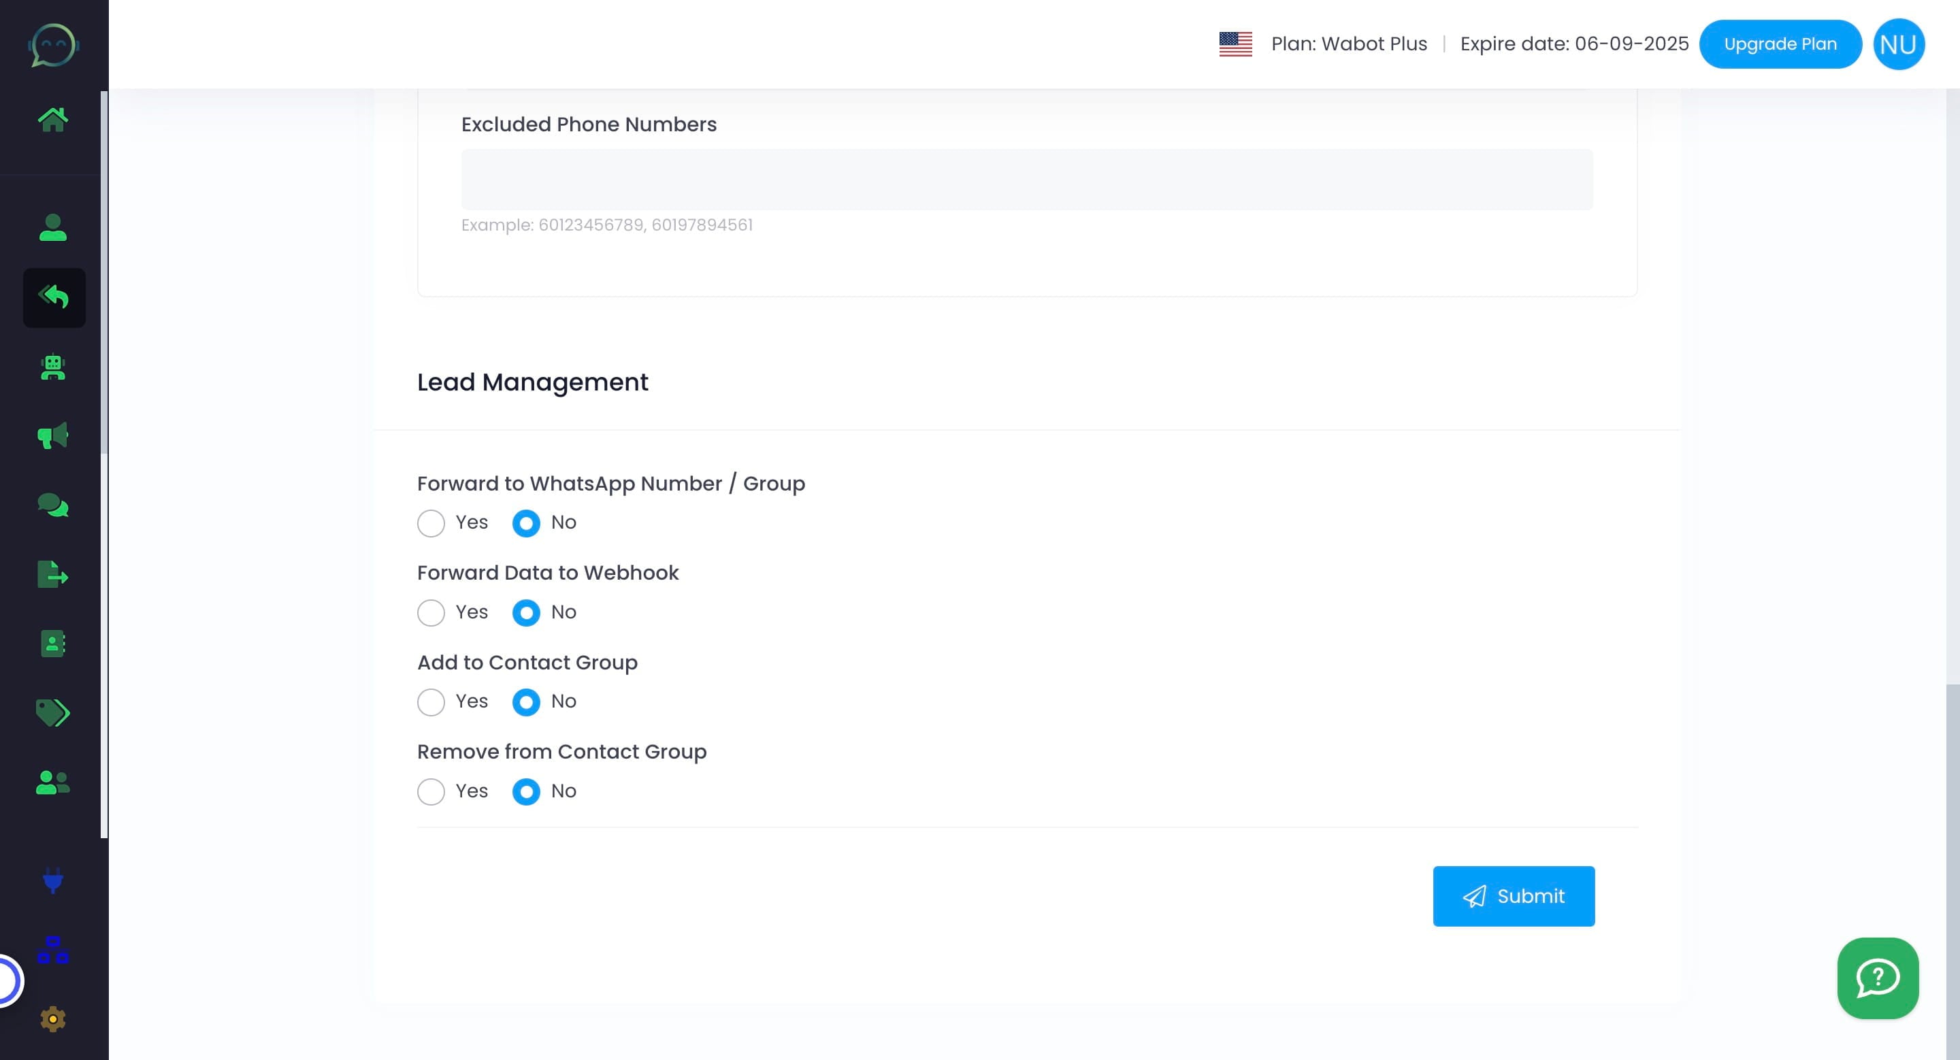The width and height of the screenshot is (1960, 1060).
Task: Open the language flag selector
Action: coord(1235,44)
